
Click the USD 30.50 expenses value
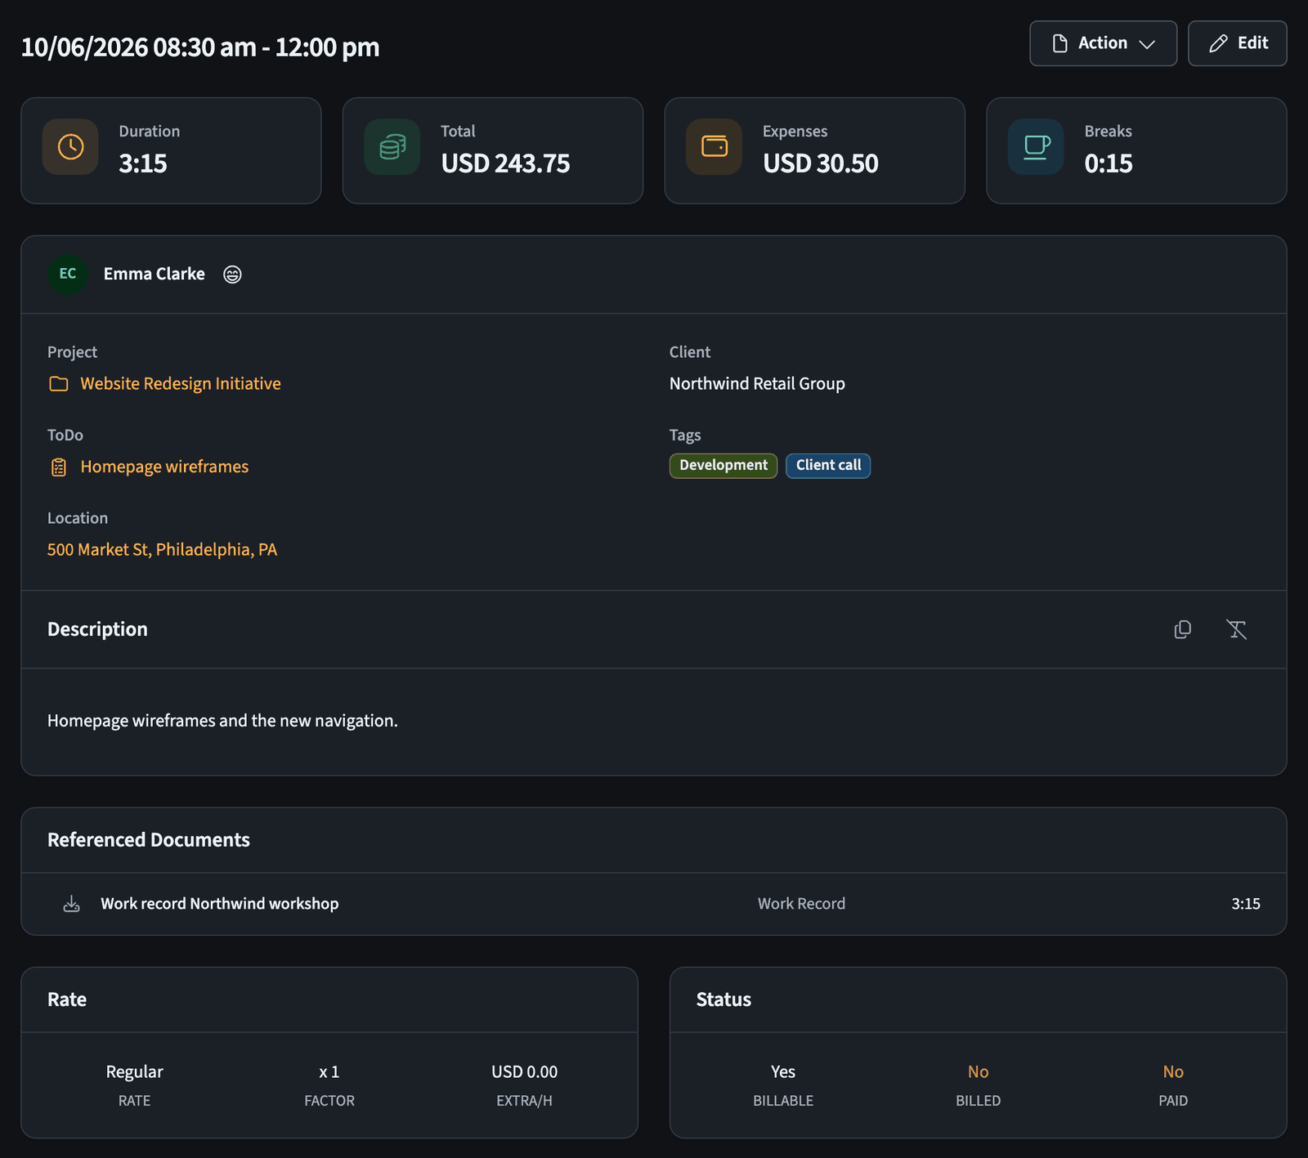(x=820, y=163)
